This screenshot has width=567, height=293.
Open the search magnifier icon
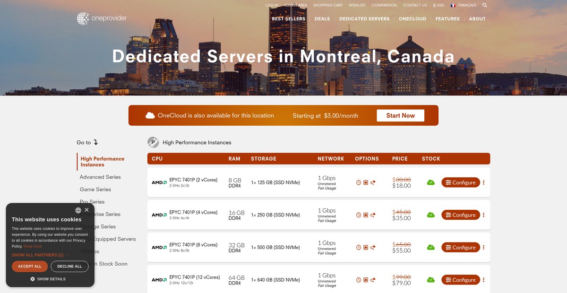[x=485, y=5]
